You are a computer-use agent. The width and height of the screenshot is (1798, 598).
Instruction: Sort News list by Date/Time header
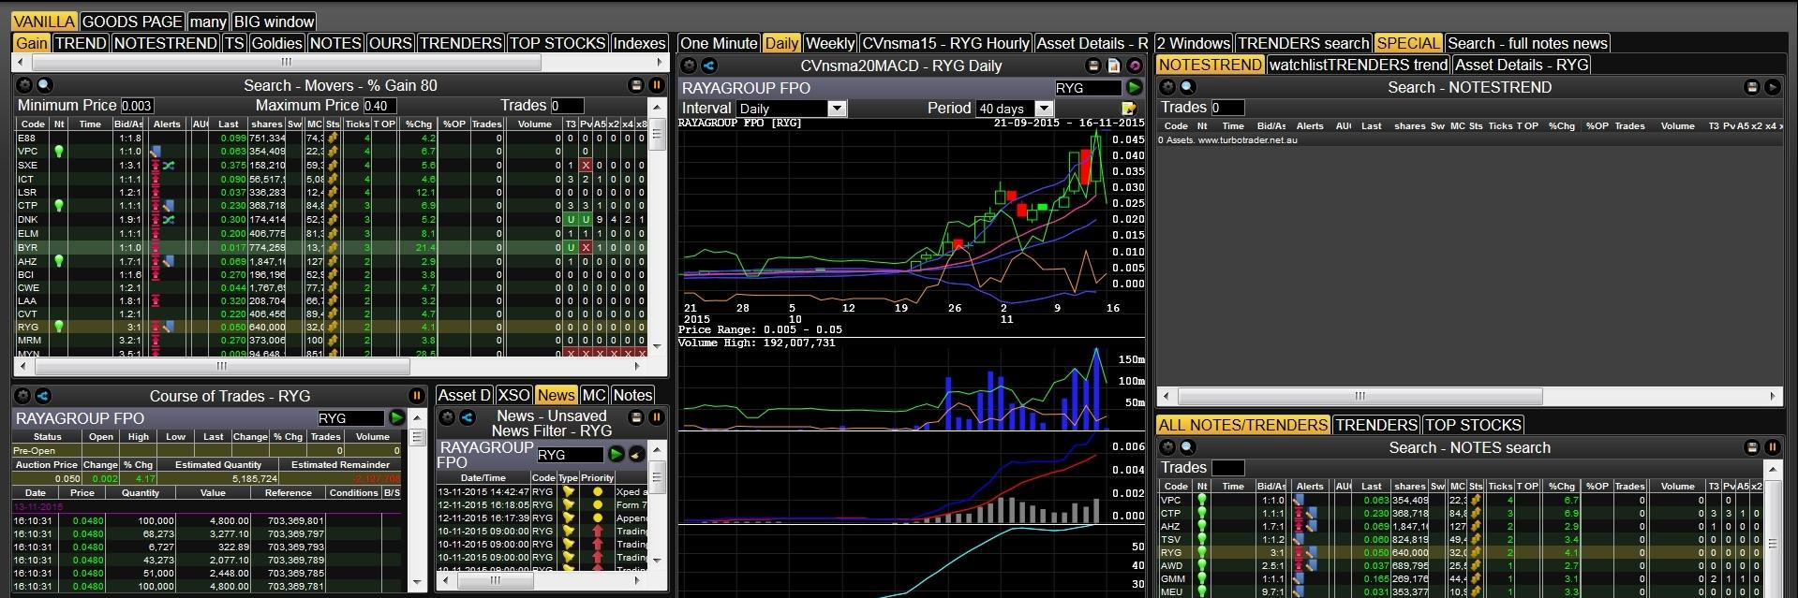tap(483, 477)
